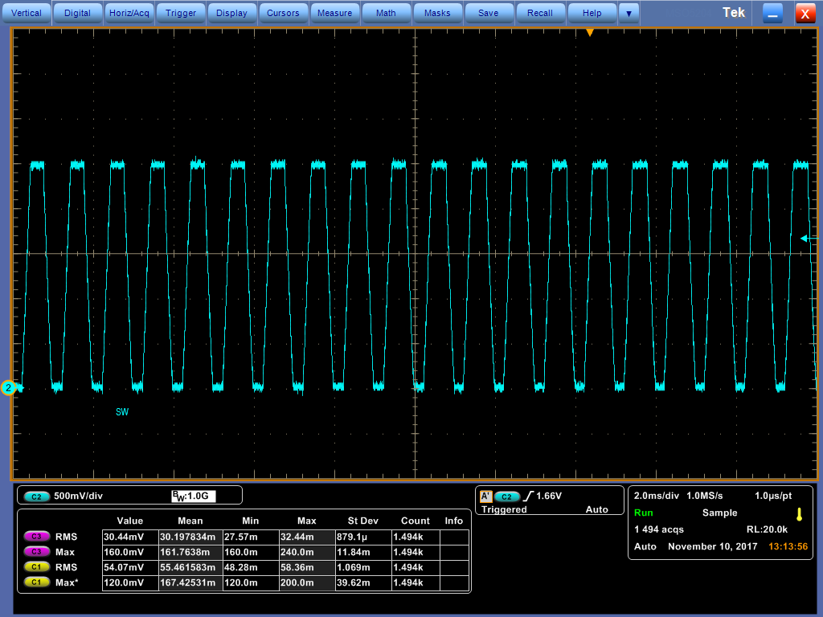Viewport: 823px width, 617px height.
Task: Click the Info column header
Action: (453, 521)
